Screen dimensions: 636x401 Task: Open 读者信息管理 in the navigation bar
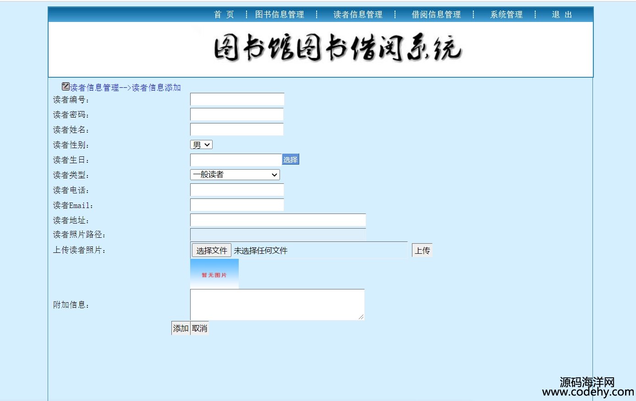click(358, 15)
